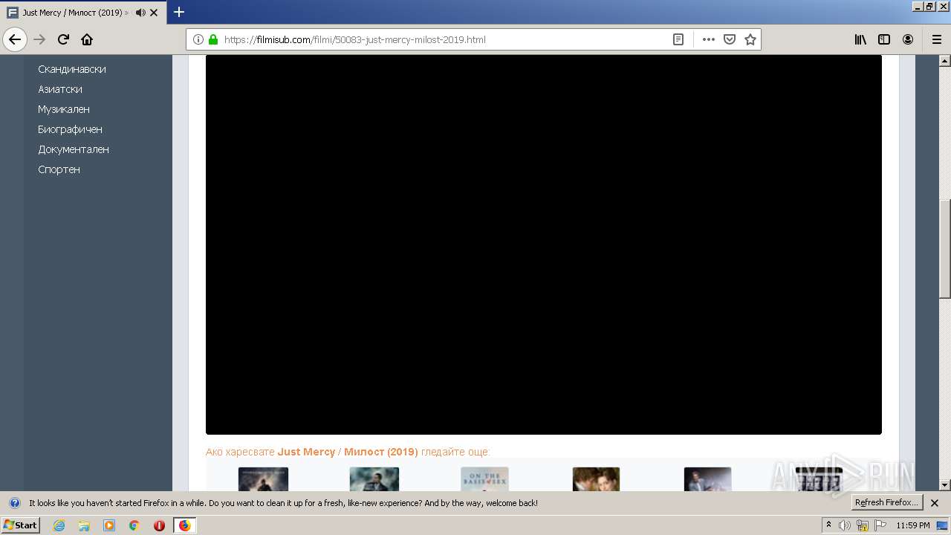951x535 pixels.
Task: Open the Library panel
Action: pyautogui.click(x=860, y=39)
